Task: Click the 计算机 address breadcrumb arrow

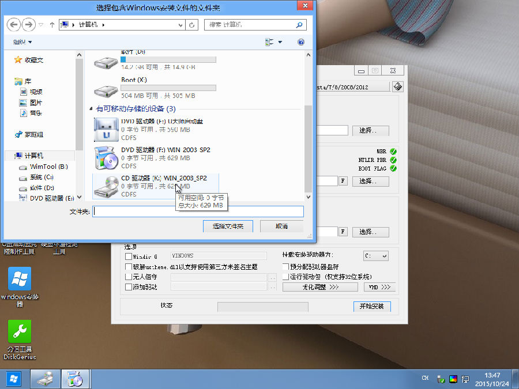Action: tap(103, 25)
